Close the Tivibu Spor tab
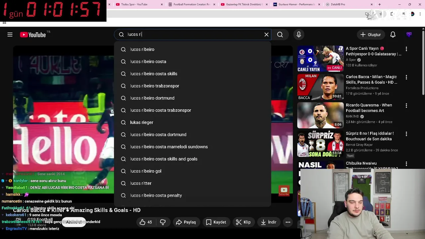 tap(162, 4)
